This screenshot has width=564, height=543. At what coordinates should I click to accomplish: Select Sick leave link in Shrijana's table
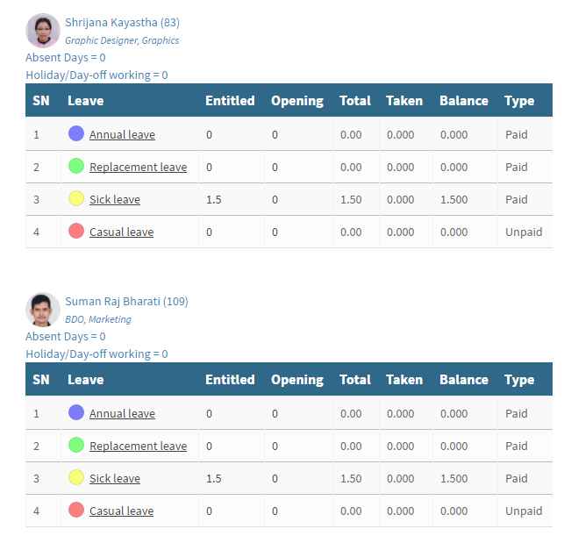[115, 199]
